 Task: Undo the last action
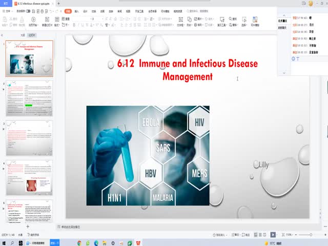coord(51,11)
